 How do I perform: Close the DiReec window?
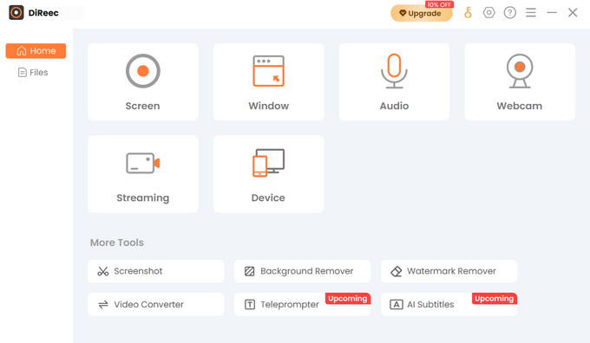573,13
